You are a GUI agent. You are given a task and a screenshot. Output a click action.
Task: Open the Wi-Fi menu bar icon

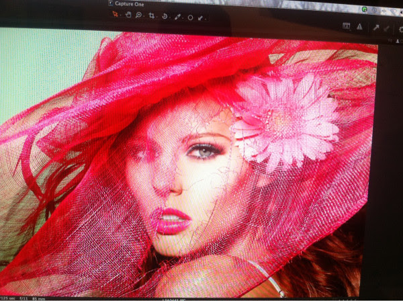click(x=394, y=11)
